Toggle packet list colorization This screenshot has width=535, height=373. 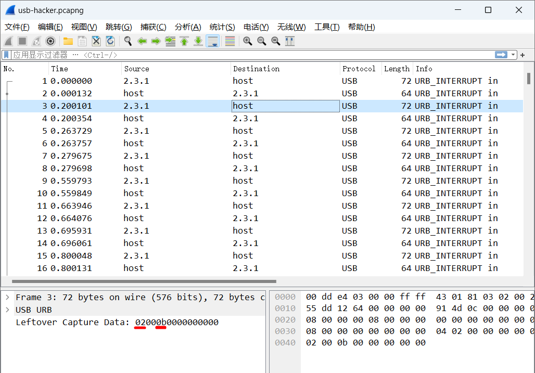coord(230,41)
